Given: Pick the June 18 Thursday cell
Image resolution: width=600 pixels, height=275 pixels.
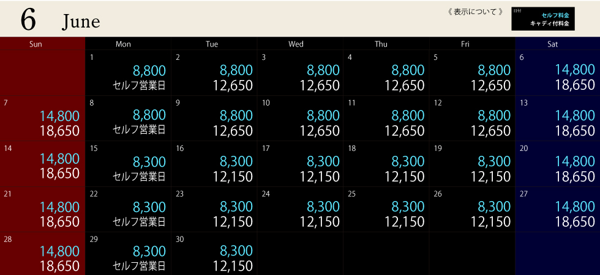Looking at the screenshot, I should pyautogui.click(x=386, y=164).
